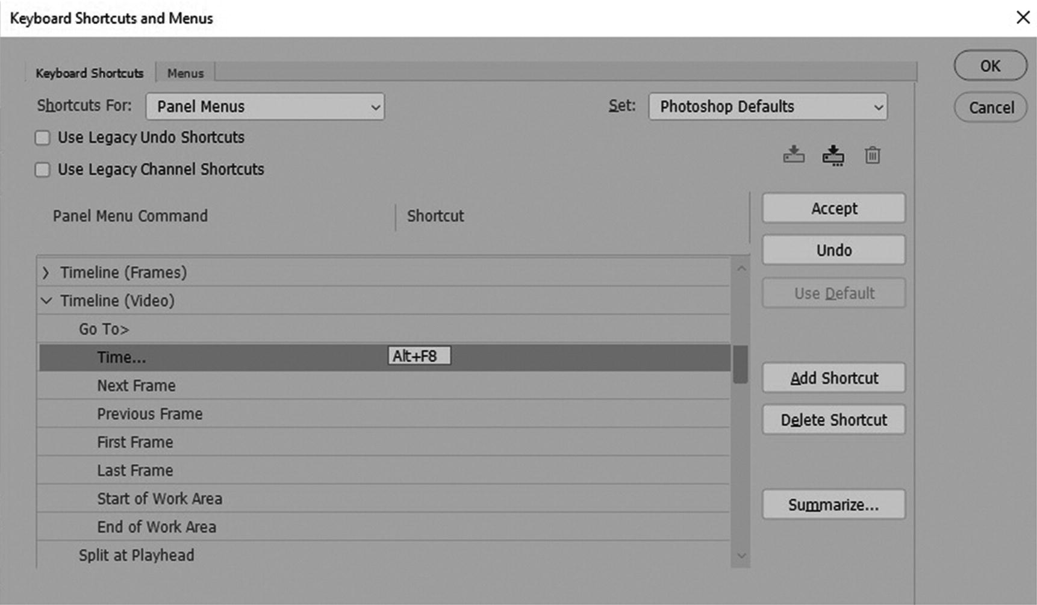Click the Delete Shortcut button

tap(833, 420)
